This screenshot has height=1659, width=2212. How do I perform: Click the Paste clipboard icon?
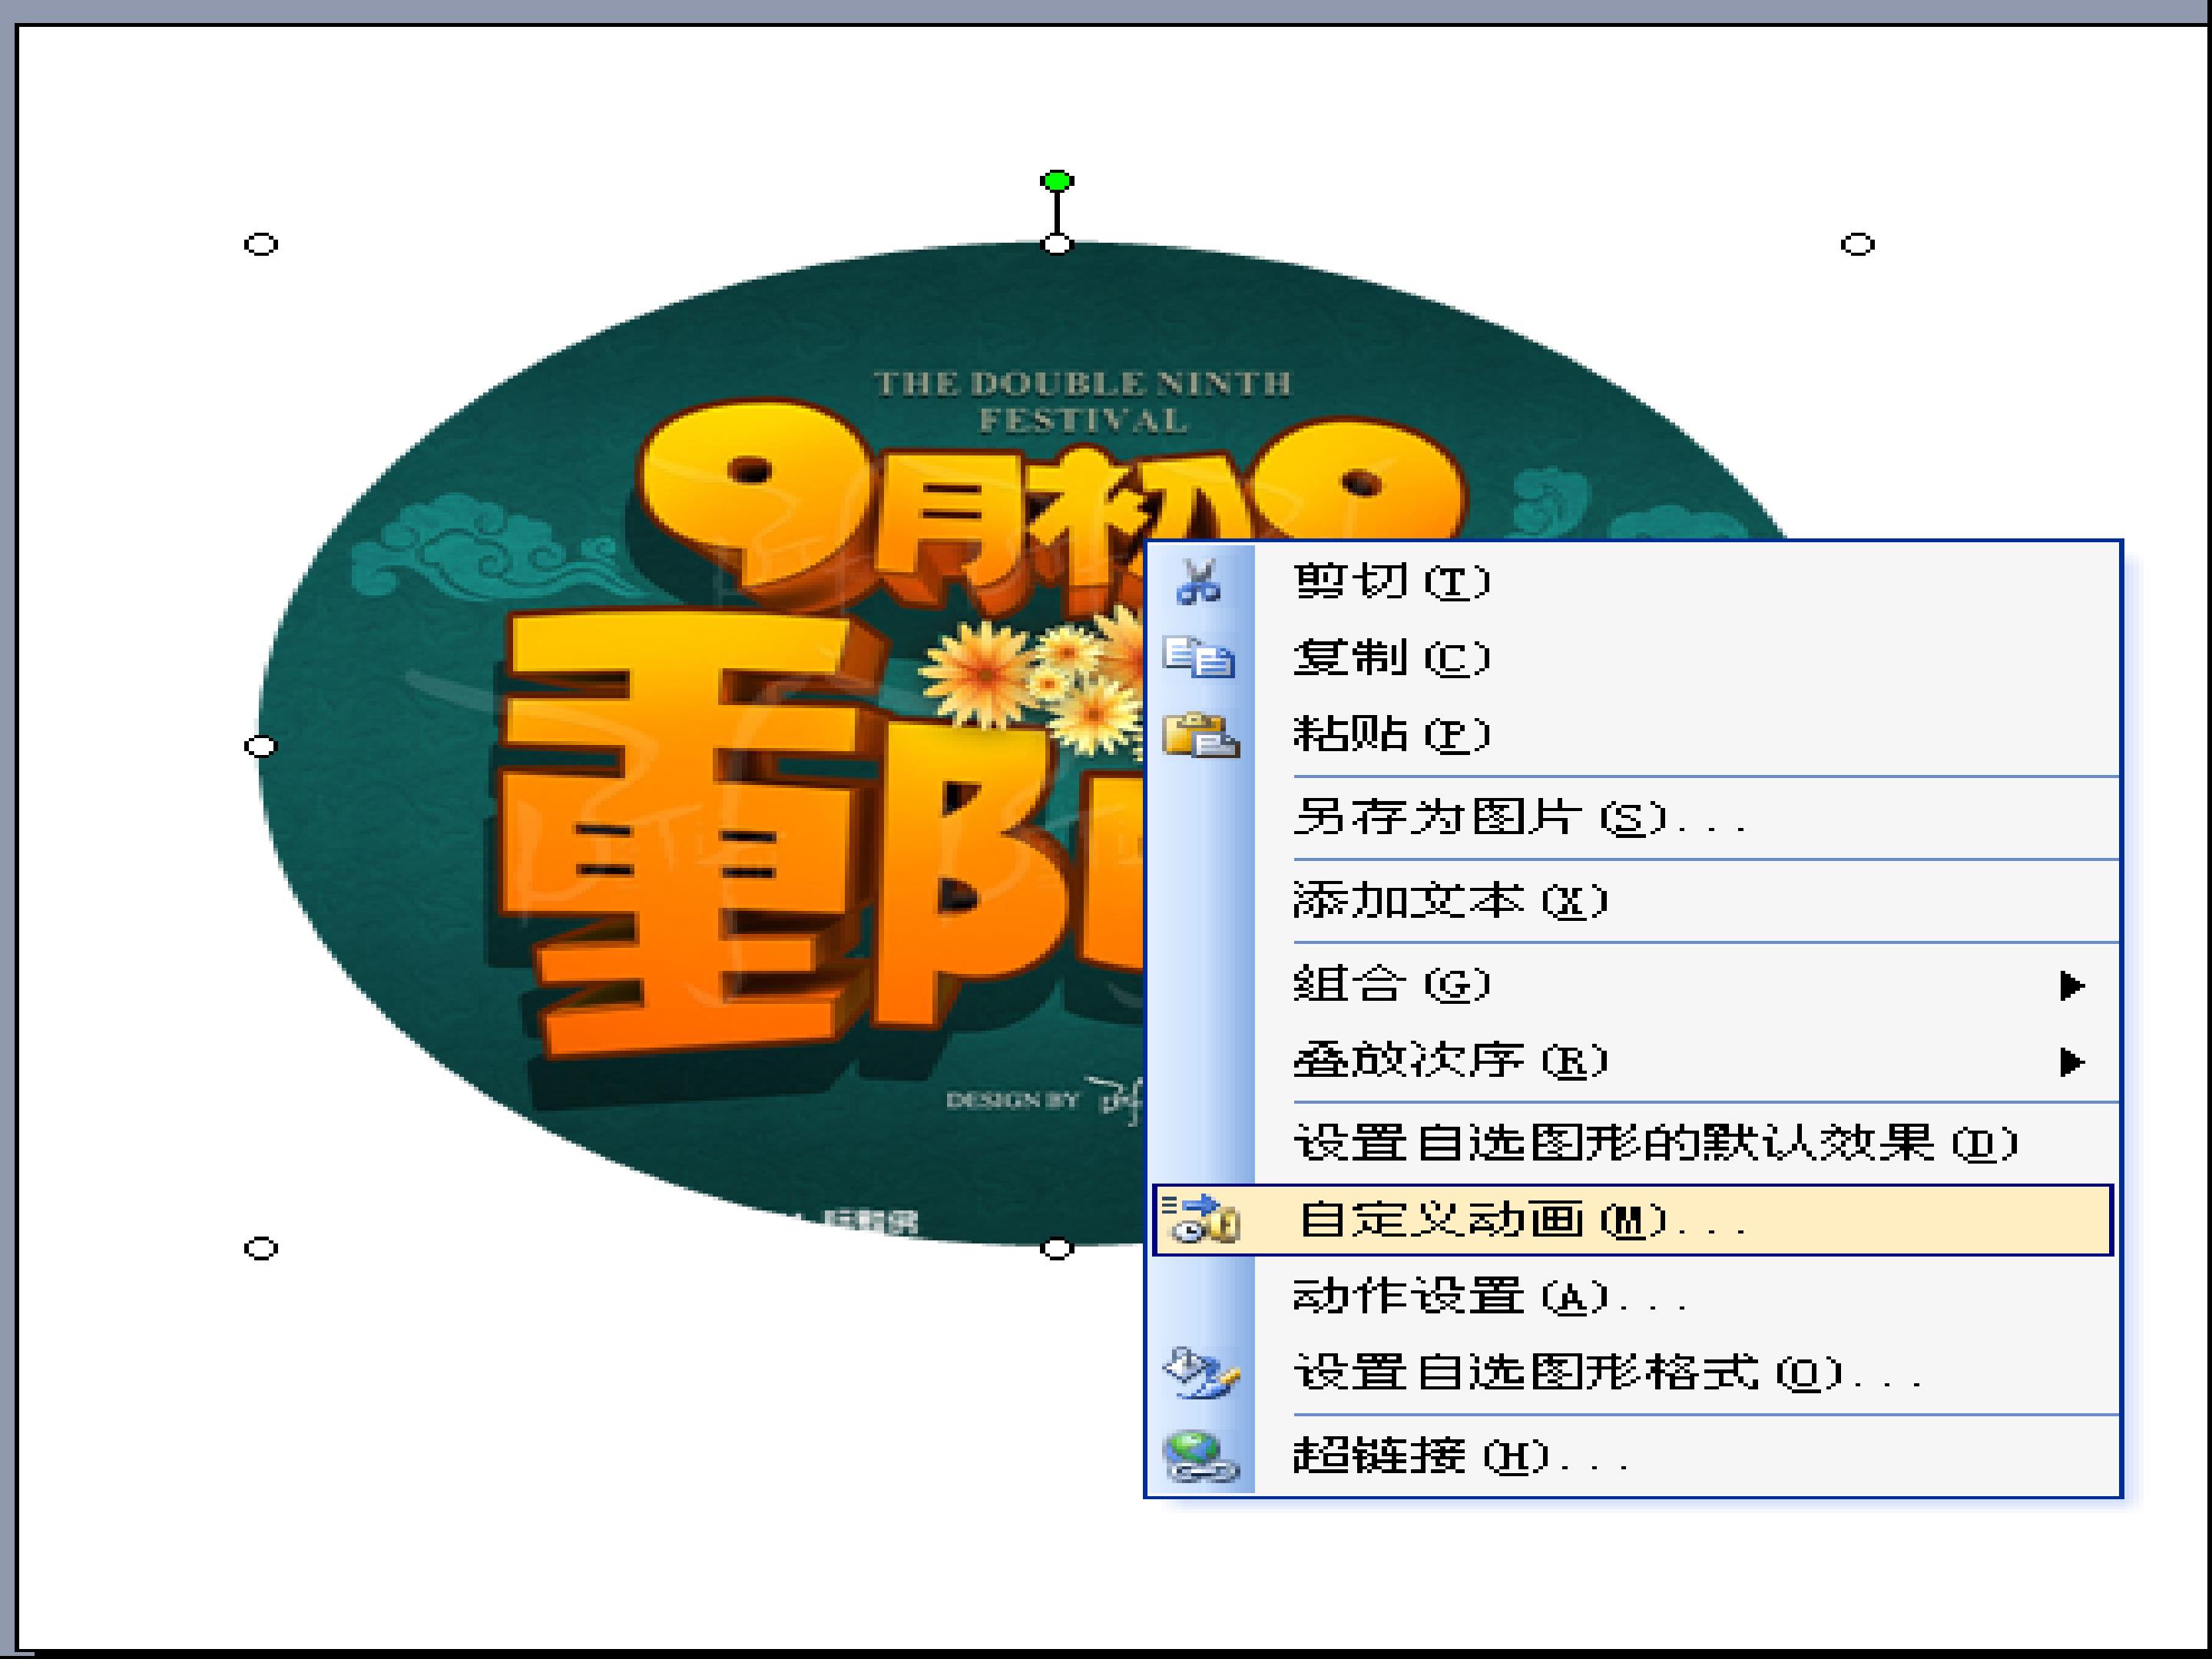coord(1200,734)
